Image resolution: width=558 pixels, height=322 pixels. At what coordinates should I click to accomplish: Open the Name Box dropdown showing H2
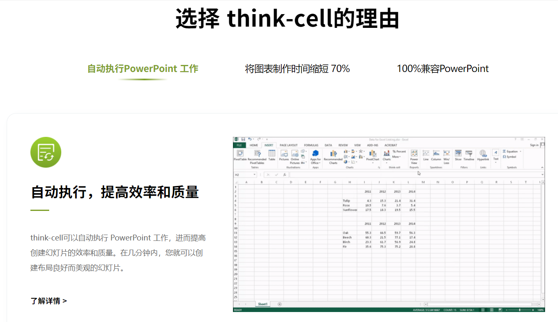[x=254, y=175]
